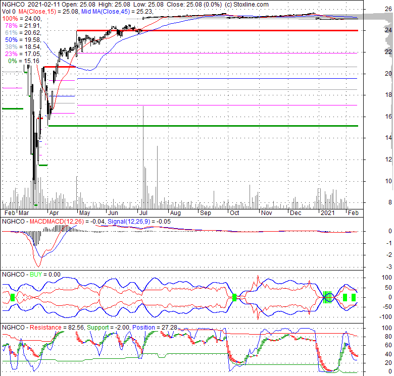
Task: Click 'Mid MA(Close,45) = 25.23' legend text
Action: click(117, 12)
